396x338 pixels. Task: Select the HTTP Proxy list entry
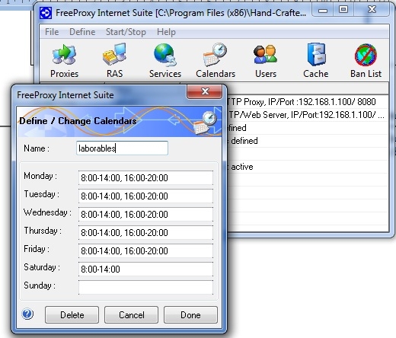point(307,102)
